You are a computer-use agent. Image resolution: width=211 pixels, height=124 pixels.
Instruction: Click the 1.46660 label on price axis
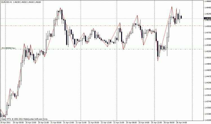[207, 1]
